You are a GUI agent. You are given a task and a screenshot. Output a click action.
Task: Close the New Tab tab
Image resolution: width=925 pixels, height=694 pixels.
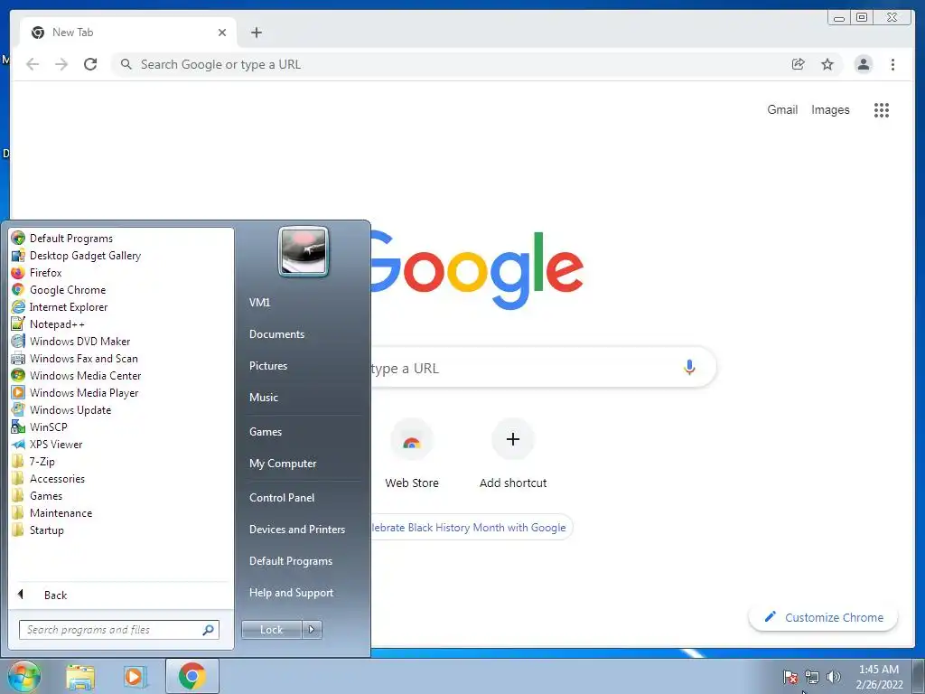point(222,33)
